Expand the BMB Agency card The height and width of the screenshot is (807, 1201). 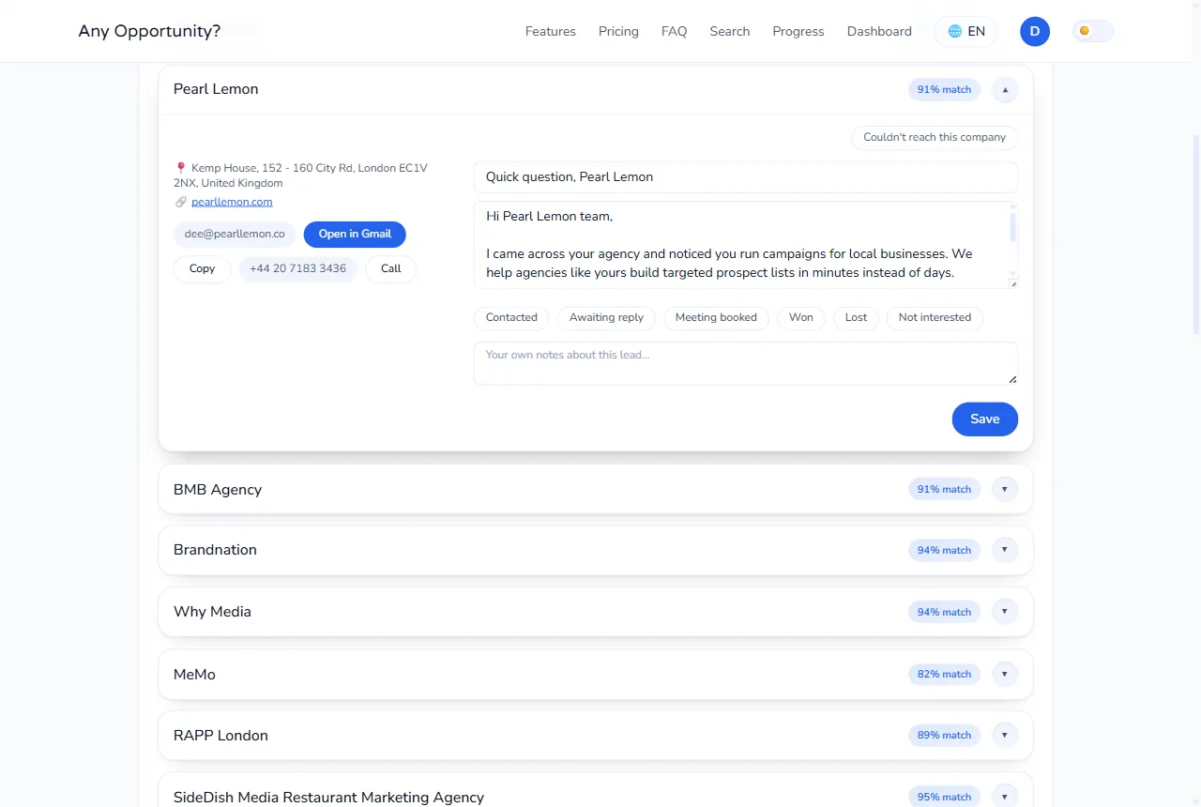click(1005, 489)
